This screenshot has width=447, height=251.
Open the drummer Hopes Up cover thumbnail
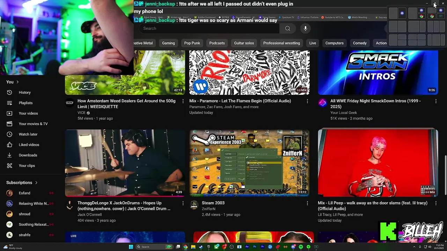coord(125,163)
